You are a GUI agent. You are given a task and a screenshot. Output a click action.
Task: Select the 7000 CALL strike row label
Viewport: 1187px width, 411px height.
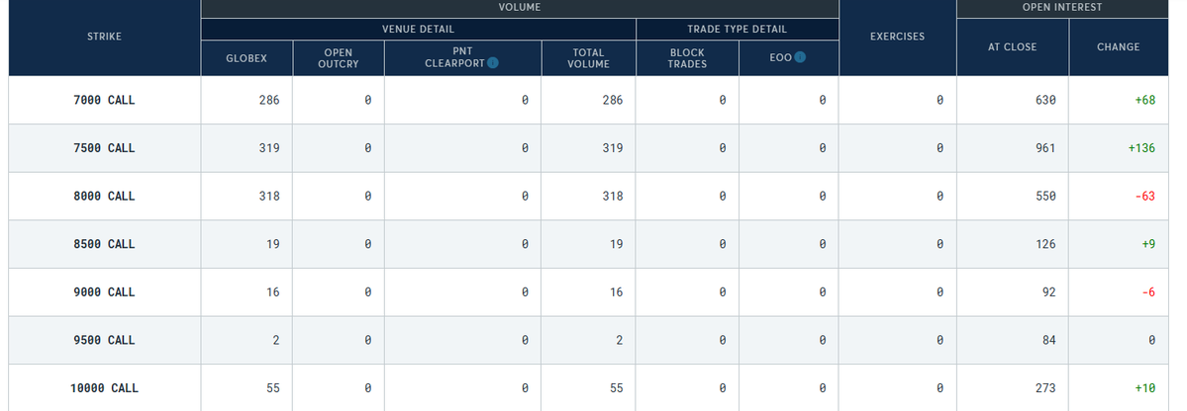click(x=104, y=100)
